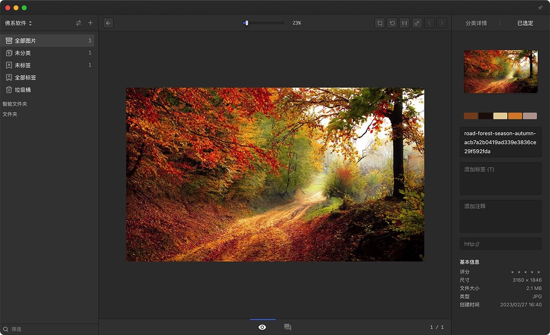Switch to the 分类详情 tab
The image size is (550, 335).
click(477, 23)
